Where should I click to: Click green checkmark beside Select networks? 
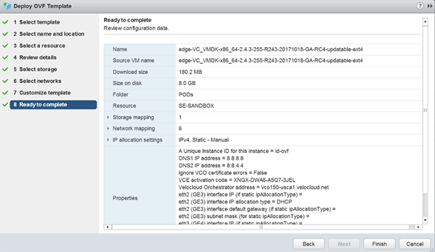[5, 81]
